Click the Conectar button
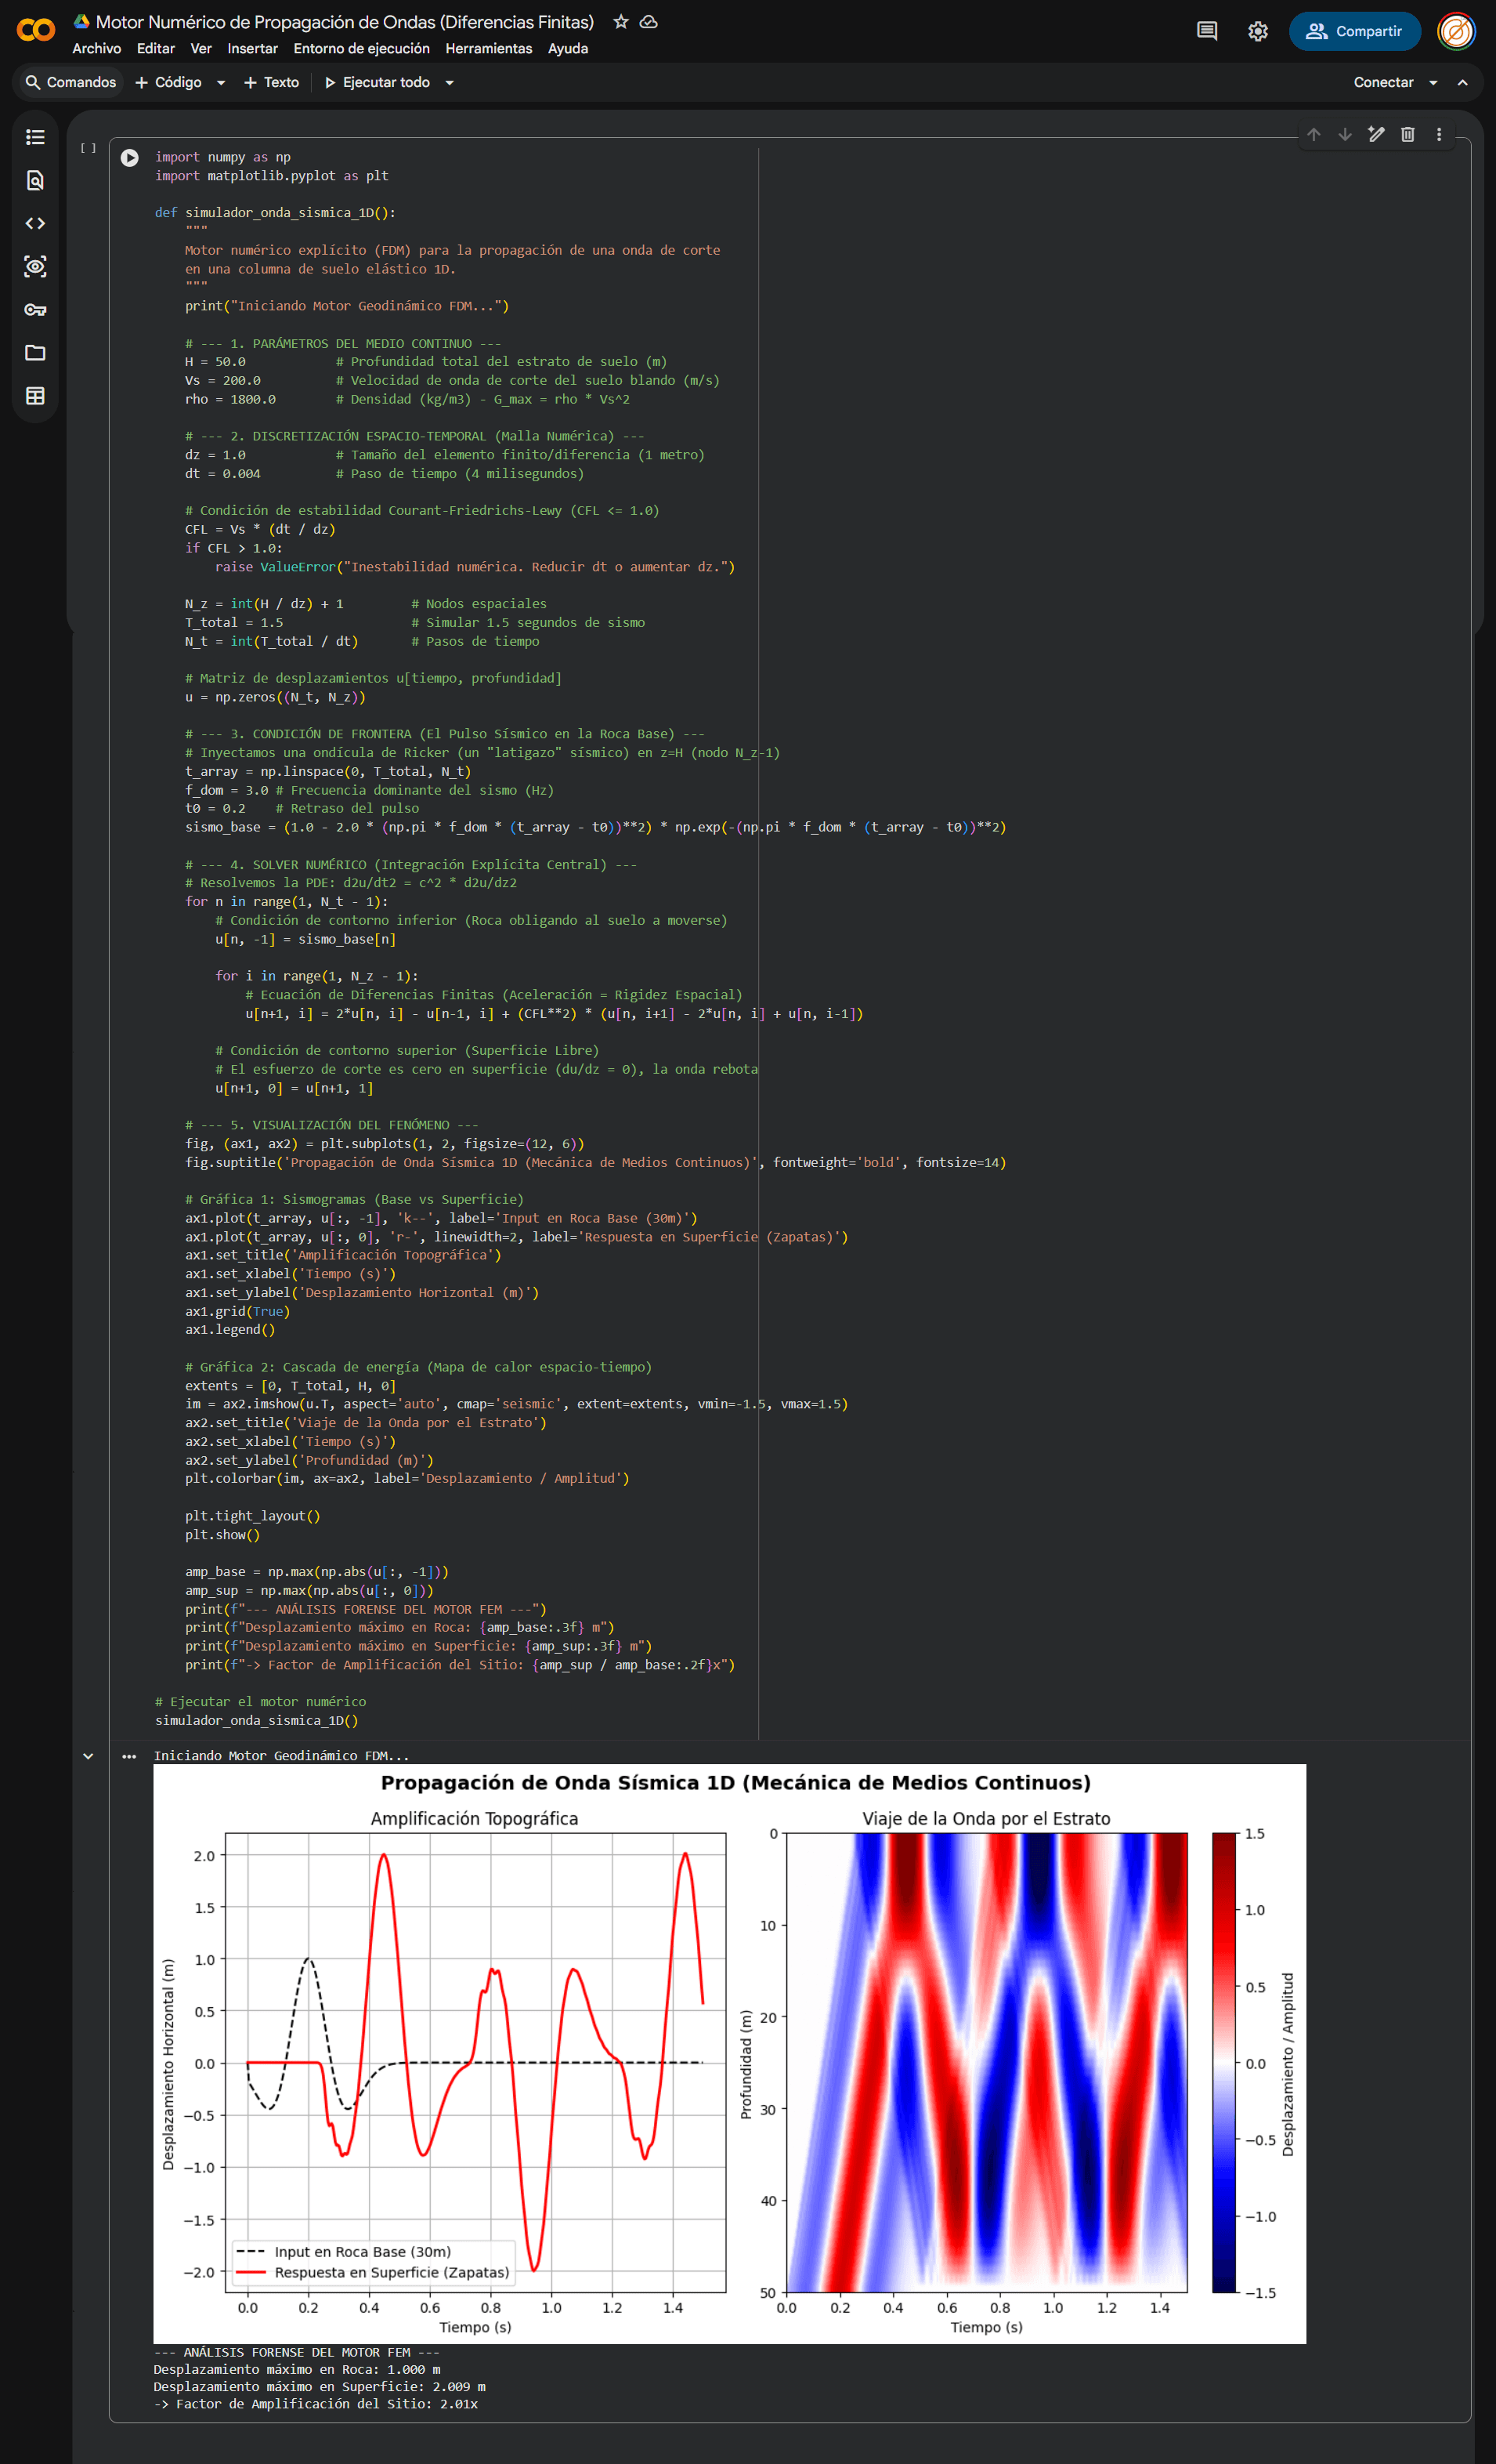 1383,83
